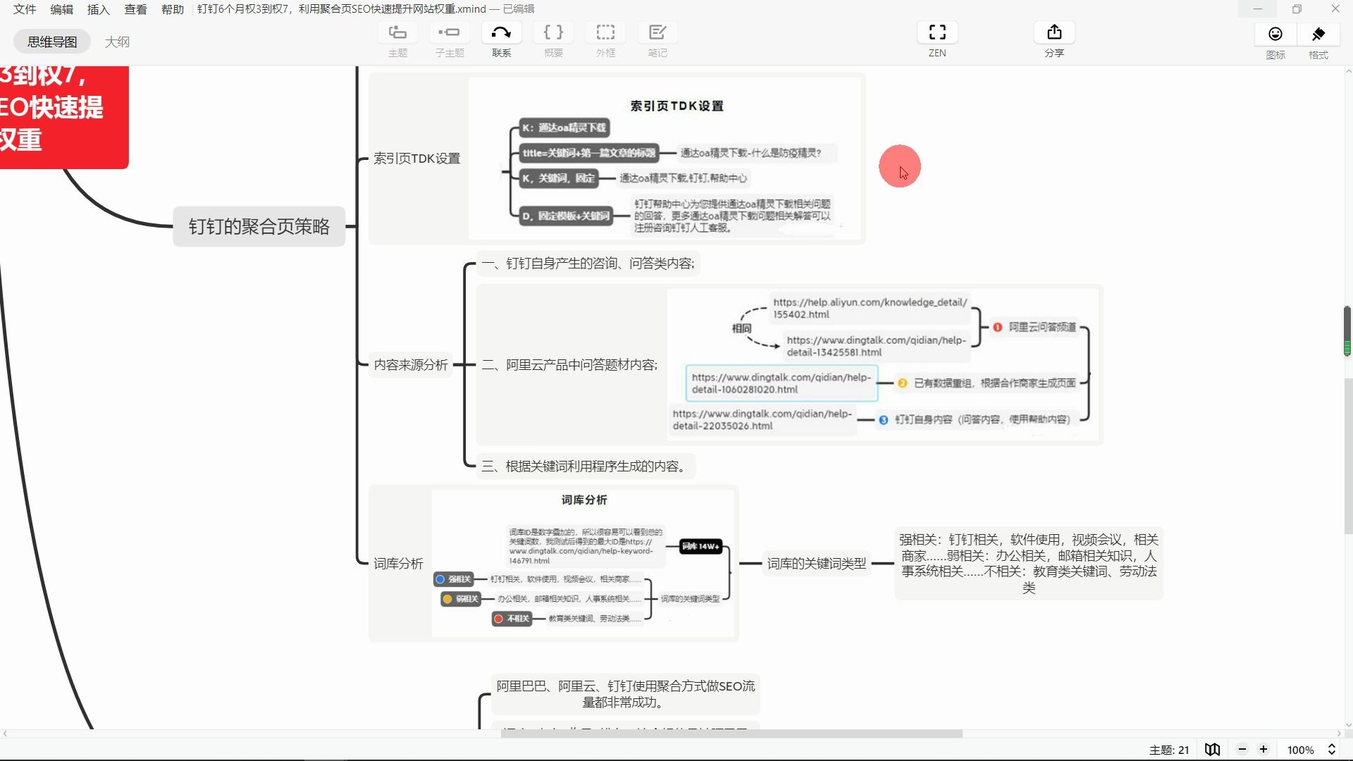Select the 词库分析 topic
The width and height of the screenshot is (1353, 761).
click(x=399, y=563)
